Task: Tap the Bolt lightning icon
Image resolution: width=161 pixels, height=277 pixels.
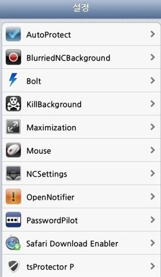Action: point(13,80)
